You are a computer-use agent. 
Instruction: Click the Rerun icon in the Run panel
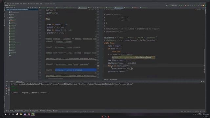[7, 84]
